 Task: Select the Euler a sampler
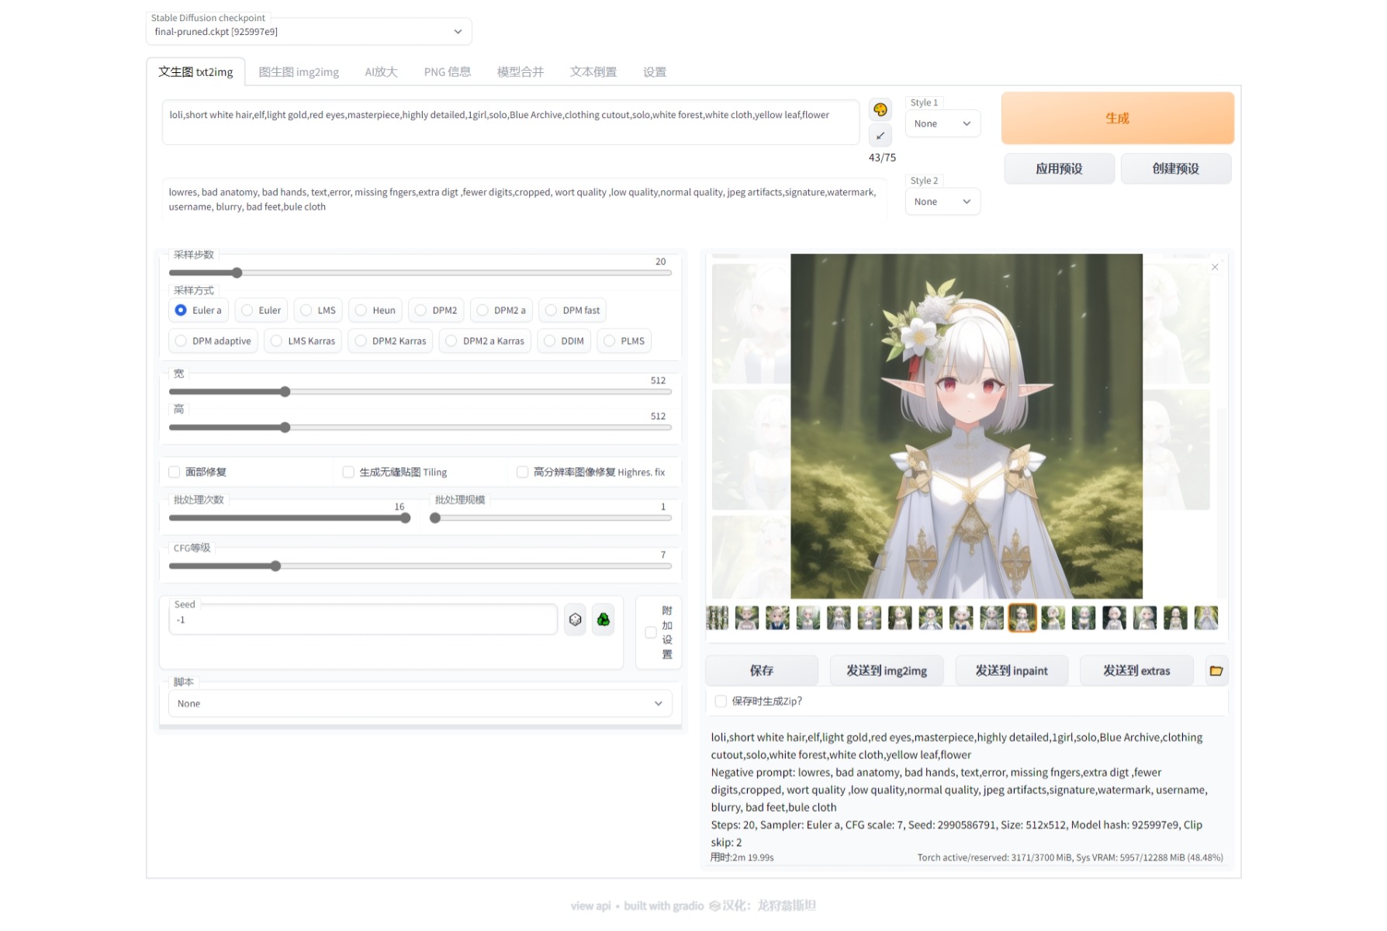(199, 310)
